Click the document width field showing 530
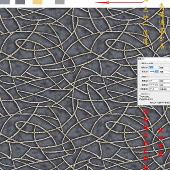This screenshot has width=170, height=170. (x=153, y=81)
